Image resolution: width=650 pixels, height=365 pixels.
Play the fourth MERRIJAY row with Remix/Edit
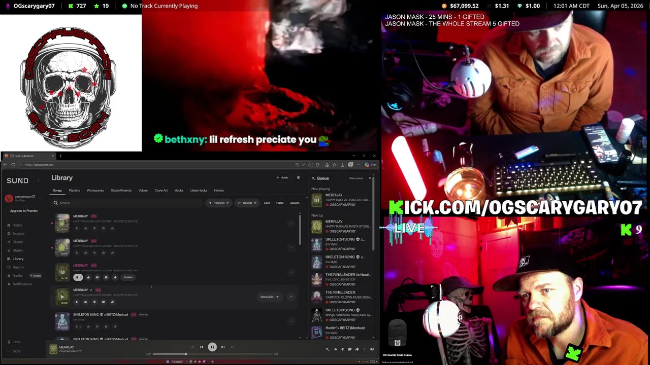77,302
